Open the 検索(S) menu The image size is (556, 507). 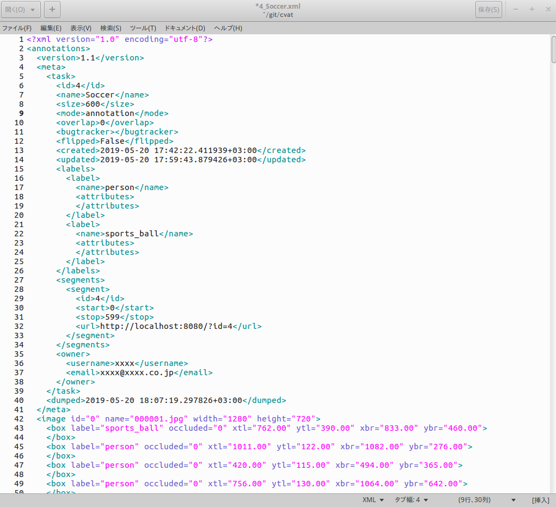click(x=110, y=27)
